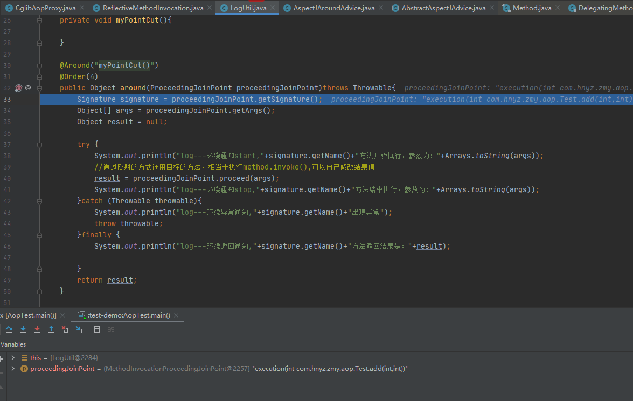Click the breakpoint icon on line 32

tap(18, 88)
